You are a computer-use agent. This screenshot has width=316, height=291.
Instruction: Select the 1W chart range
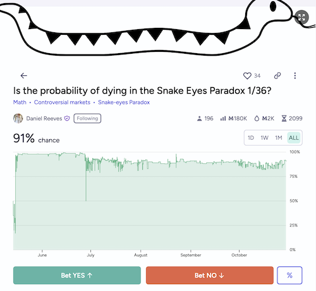[x=264, y=138]
